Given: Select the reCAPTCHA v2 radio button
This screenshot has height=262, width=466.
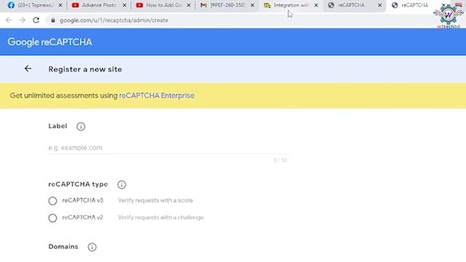Looking at the screenshot, I should tap(52, 218).
